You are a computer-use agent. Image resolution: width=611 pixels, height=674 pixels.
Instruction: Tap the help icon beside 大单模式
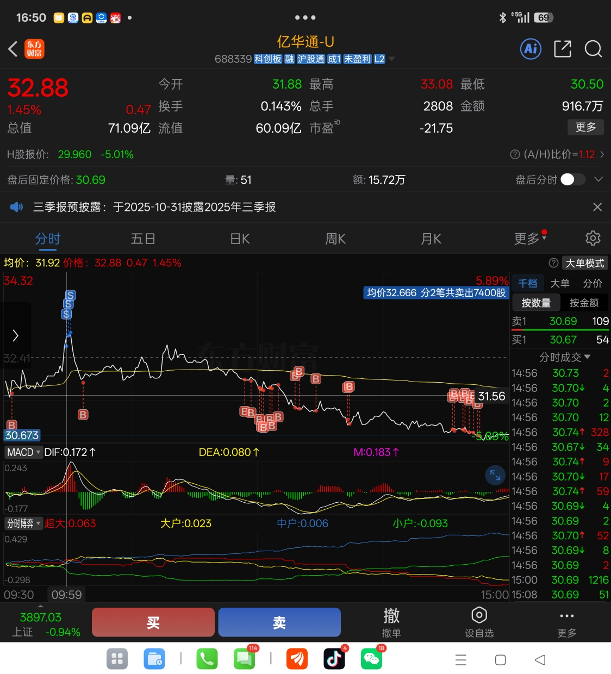click(553, 263)
